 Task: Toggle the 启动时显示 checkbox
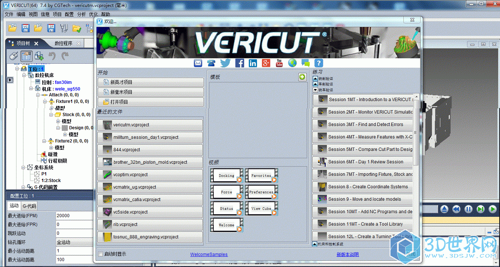pos(101,254)
